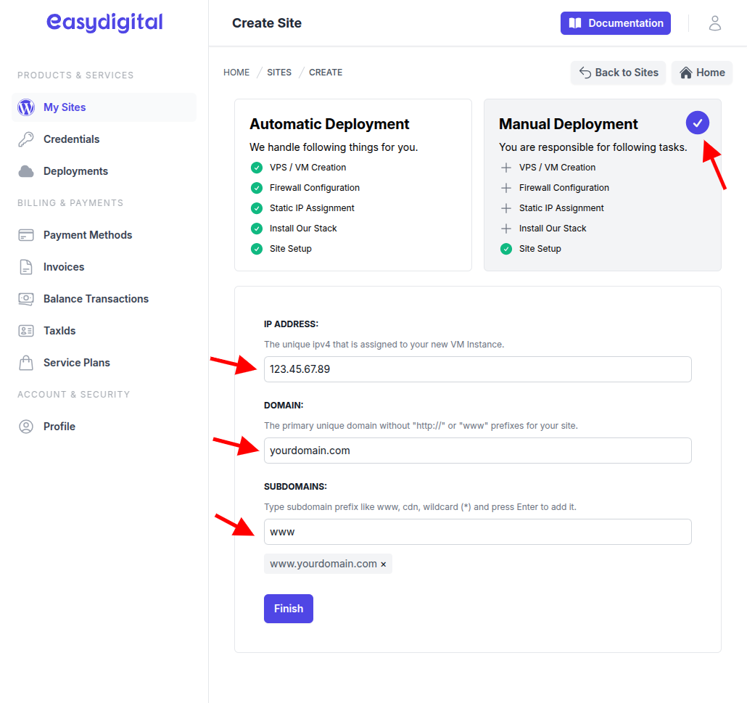747x703 pixels.
Task: Click the Back to Sites button
Action: pyautogui.click(x=618, y=73)
